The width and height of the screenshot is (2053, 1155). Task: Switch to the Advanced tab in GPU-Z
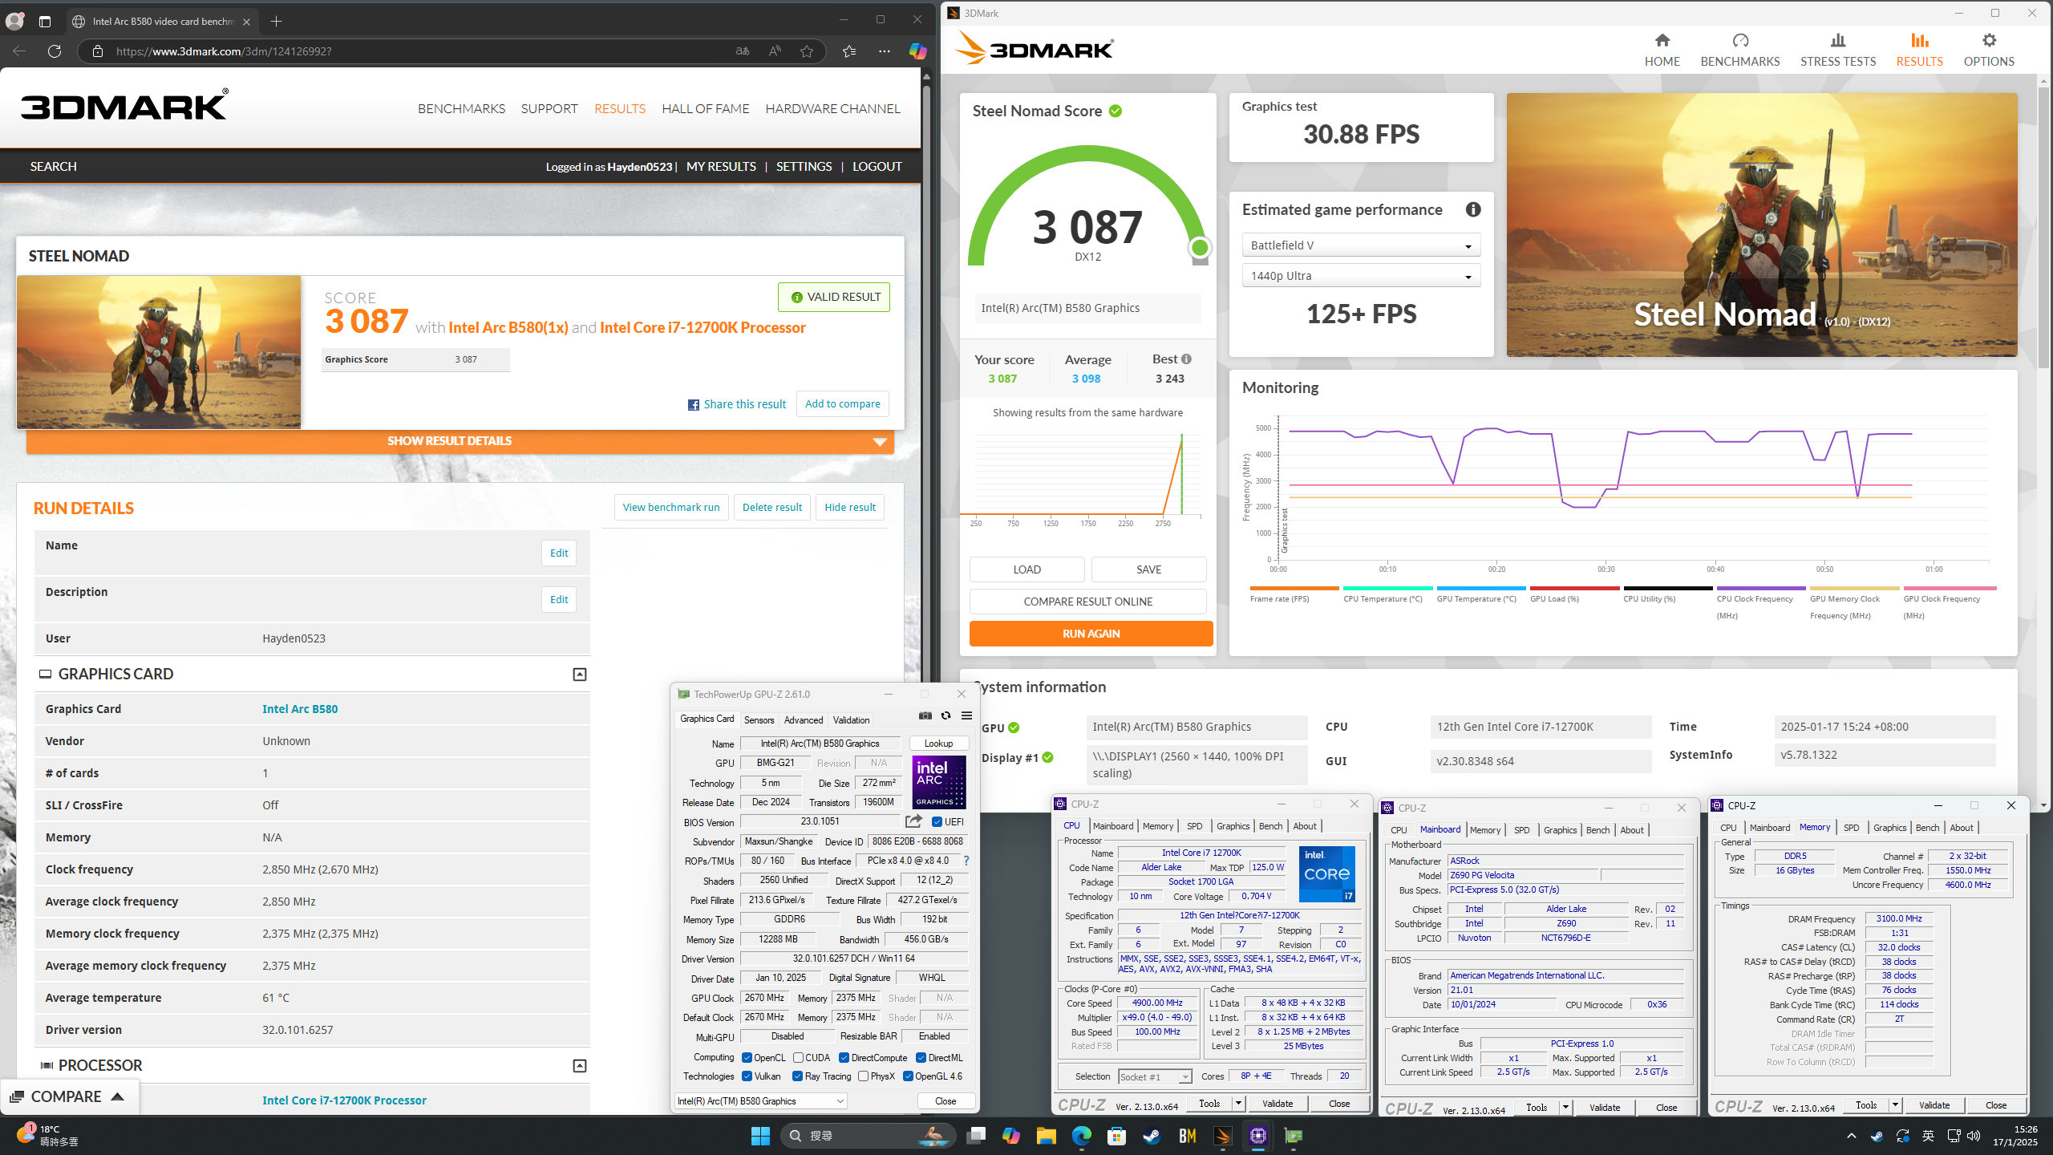pos(803,719)
